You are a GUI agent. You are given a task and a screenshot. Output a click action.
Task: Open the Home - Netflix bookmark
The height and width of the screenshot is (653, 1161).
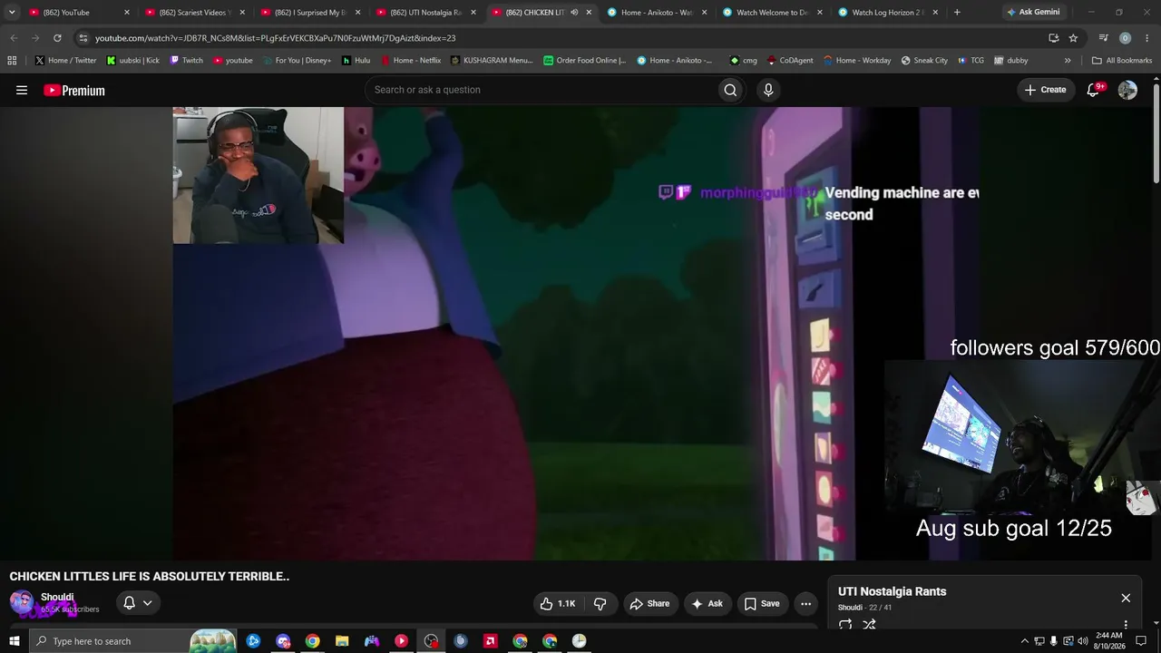point(410,61)
